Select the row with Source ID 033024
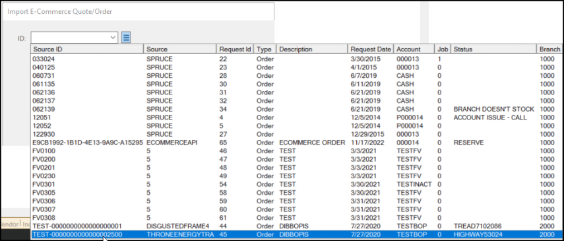564x241 pixels. point(296,59)
